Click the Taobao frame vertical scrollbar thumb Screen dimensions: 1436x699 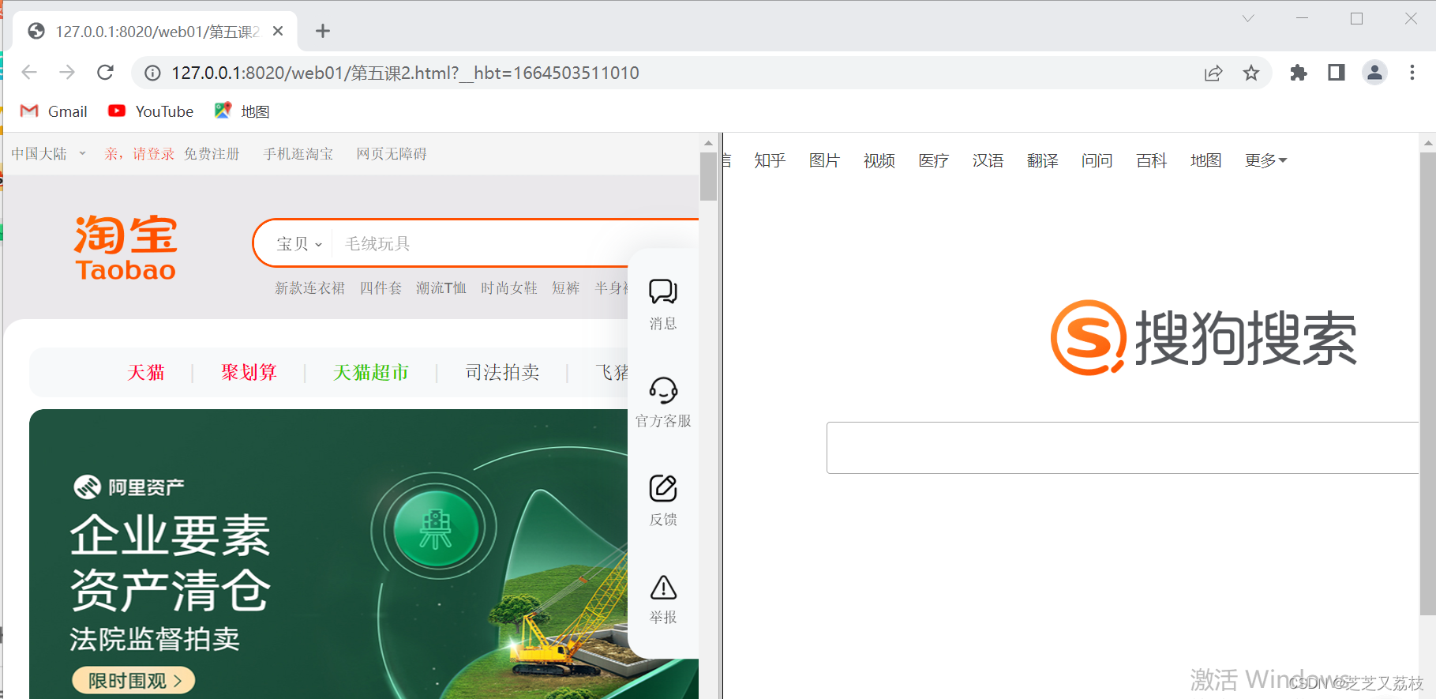coord(708,175)
